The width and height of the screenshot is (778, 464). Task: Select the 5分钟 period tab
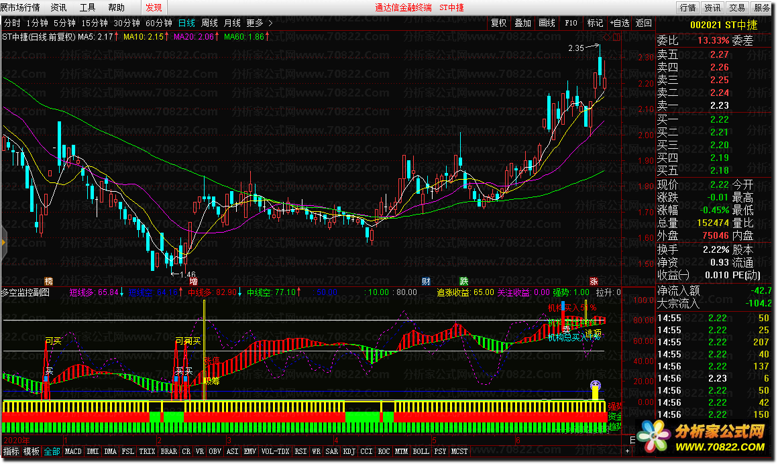(x=64, y=23)
